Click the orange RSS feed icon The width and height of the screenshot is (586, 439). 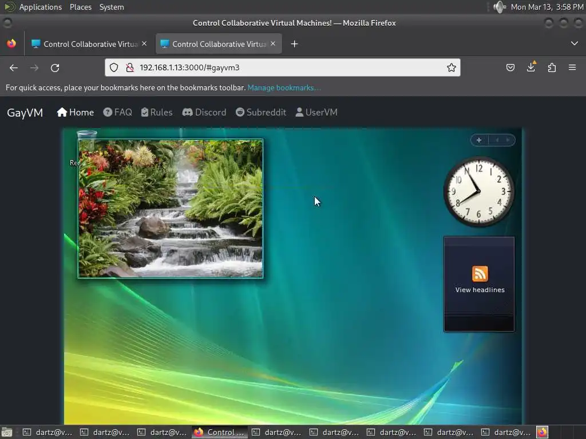(x=480, y=274)
